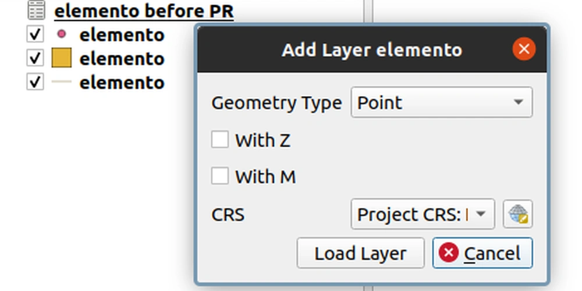Click the Cancel button

[x=482, y=253]
